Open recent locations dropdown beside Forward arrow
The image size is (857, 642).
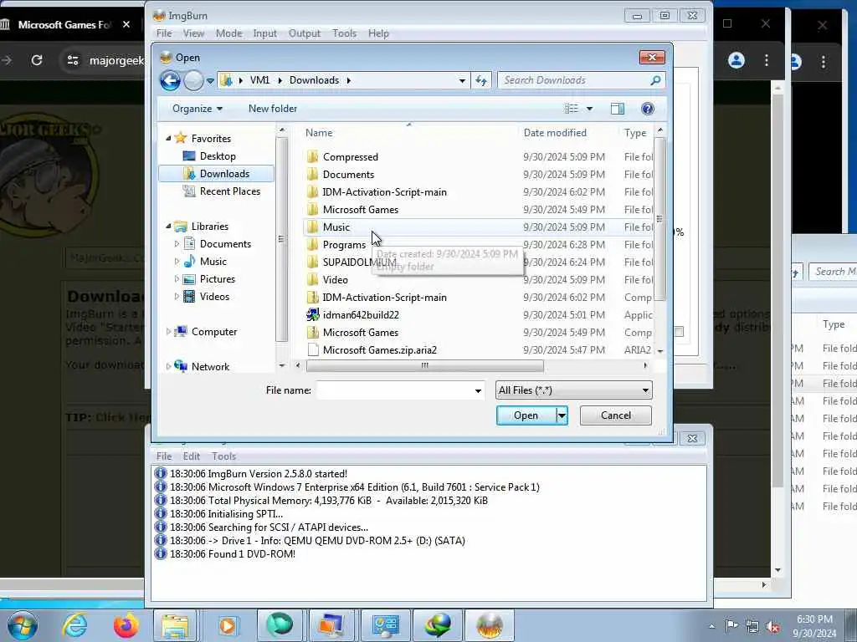point(210,81)
